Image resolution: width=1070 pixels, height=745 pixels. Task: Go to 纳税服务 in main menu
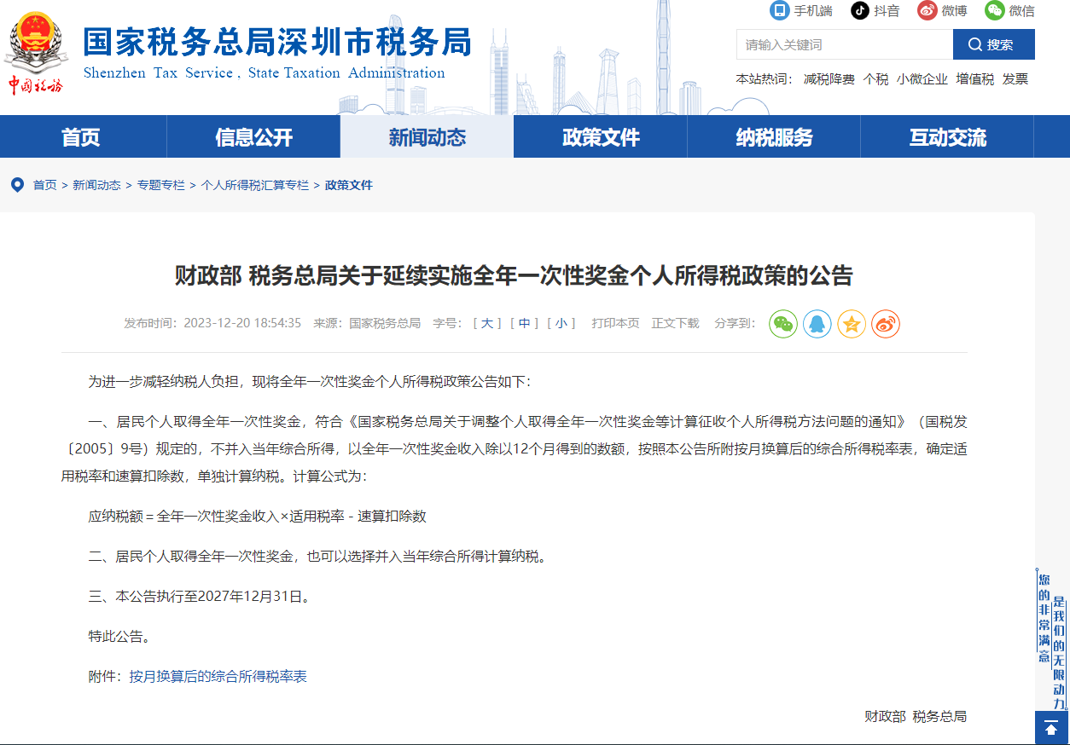(774, 137)
